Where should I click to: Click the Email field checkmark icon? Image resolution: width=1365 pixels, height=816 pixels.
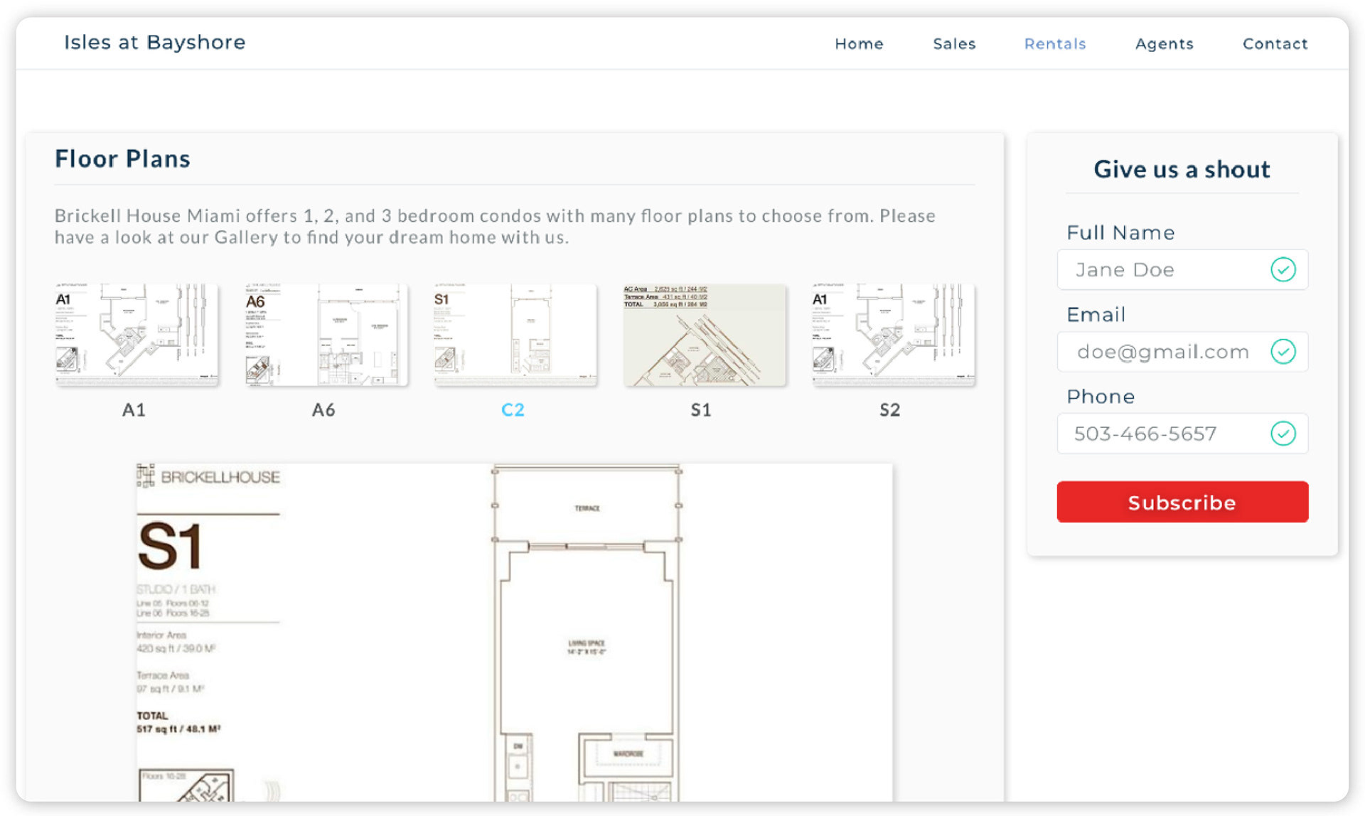pos(1283,351)
